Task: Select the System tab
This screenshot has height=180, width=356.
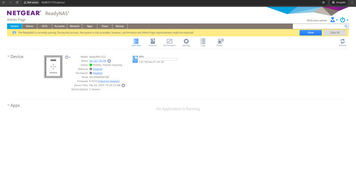Action: point(15,26)
